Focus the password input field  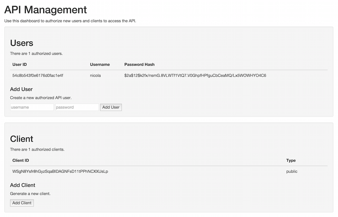[77, 107]
